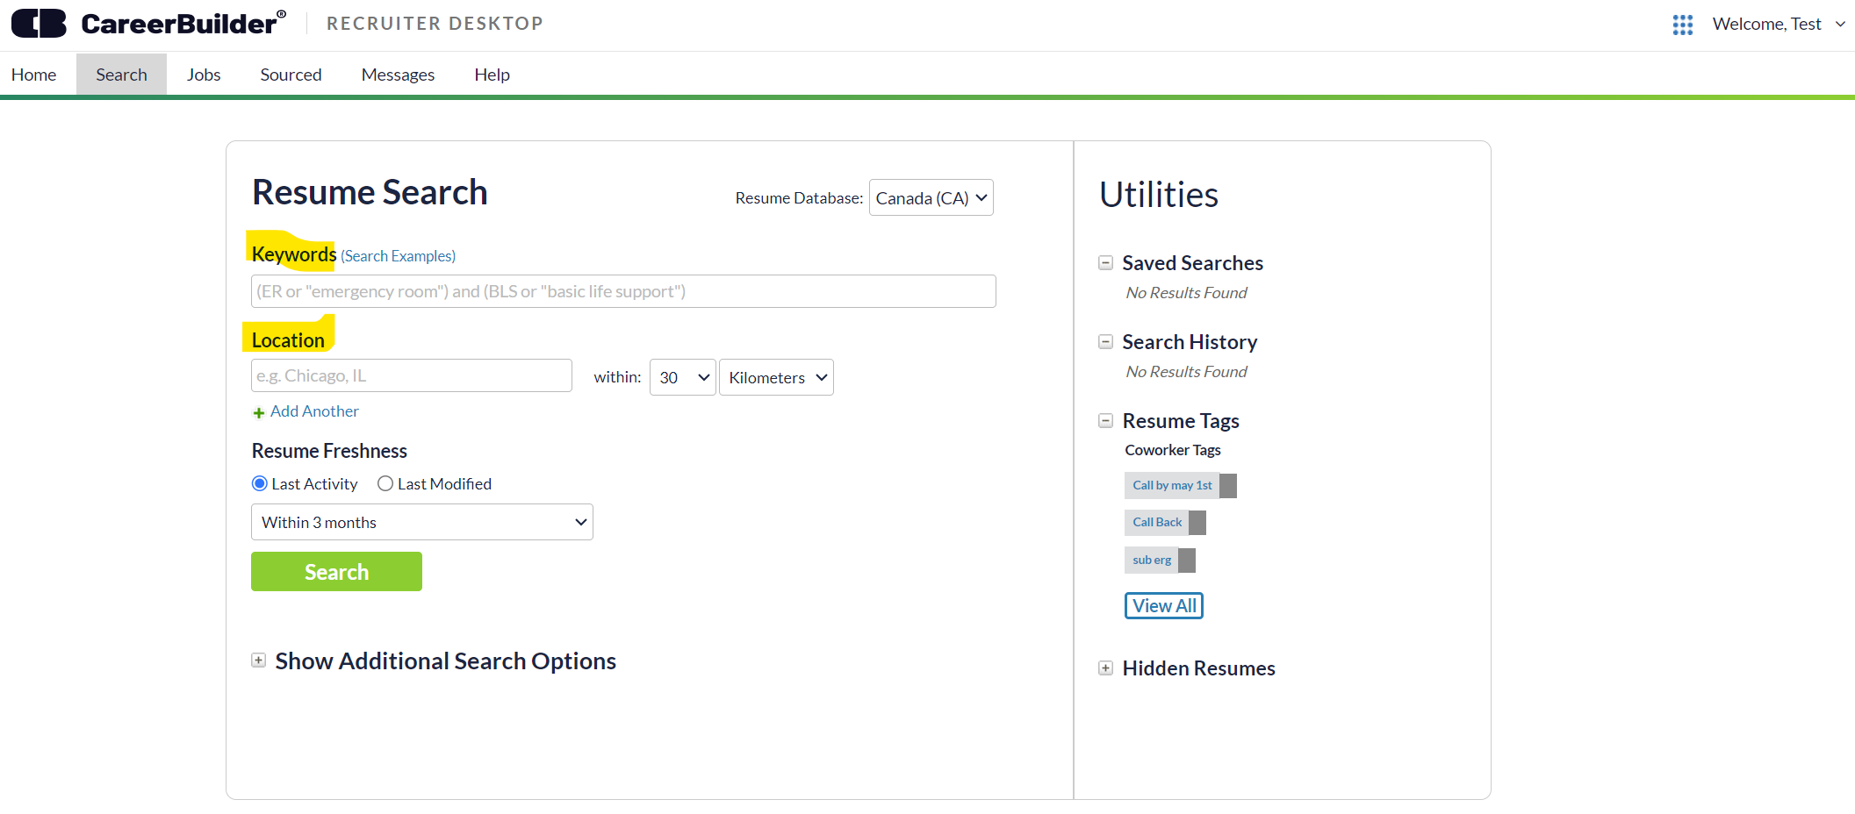Open the Kilometers unit dropdown
The height and width of the screenshot is (814, 1855).
[776, 378]
